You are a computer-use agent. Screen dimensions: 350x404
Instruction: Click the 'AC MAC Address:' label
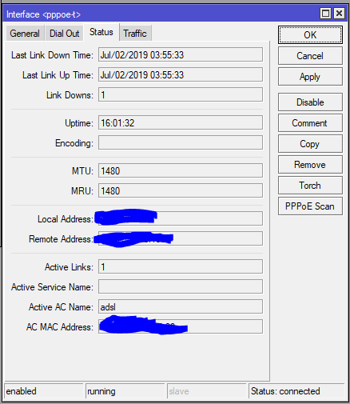pos(60,327)
